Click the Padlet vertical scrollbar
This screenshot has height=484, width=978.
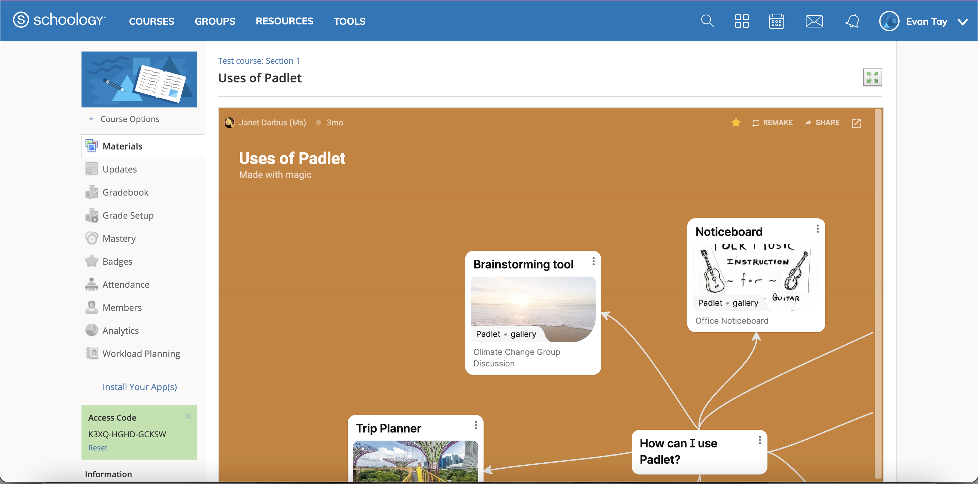tap(877, 294)
